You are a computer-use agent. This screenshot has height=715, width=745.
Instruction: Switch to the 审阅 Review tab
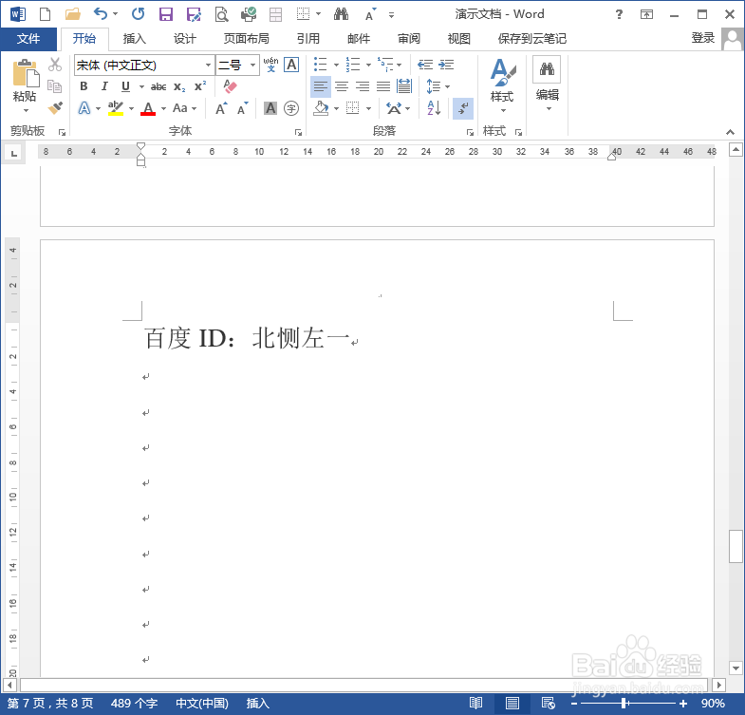point(409,39)
